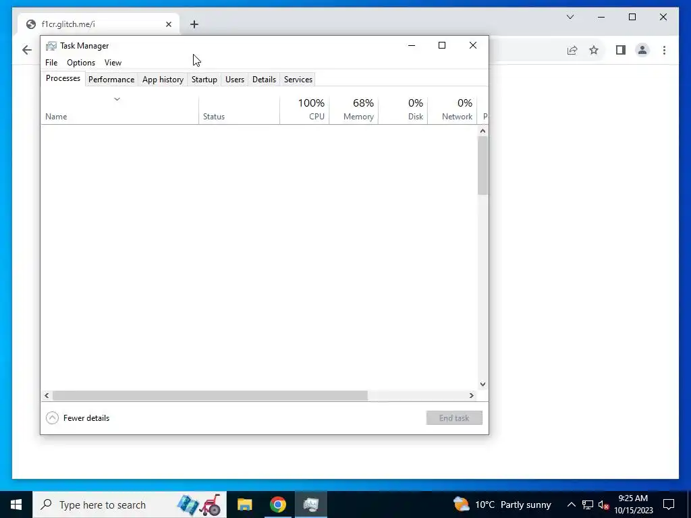Open a new Chrome tab
691x518 pixels.
click(194, 24)
